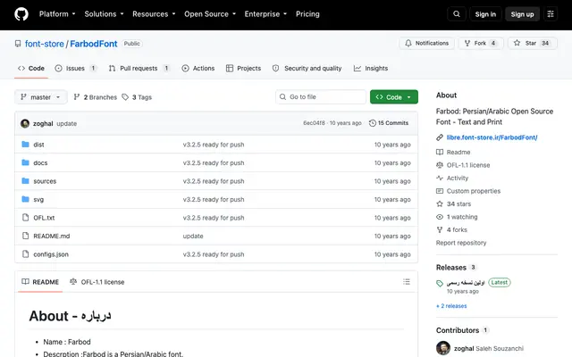Open the Actions tab
This screenshot has height=357, width=572.
(198, 69)
